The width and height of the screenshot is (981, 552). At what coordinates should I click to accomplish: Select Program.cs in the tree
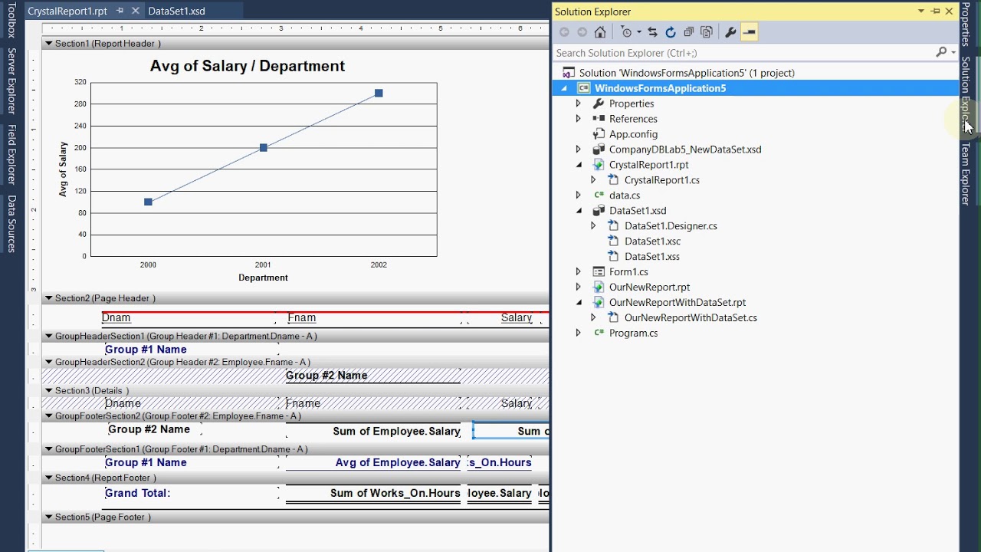click(633, 333)
